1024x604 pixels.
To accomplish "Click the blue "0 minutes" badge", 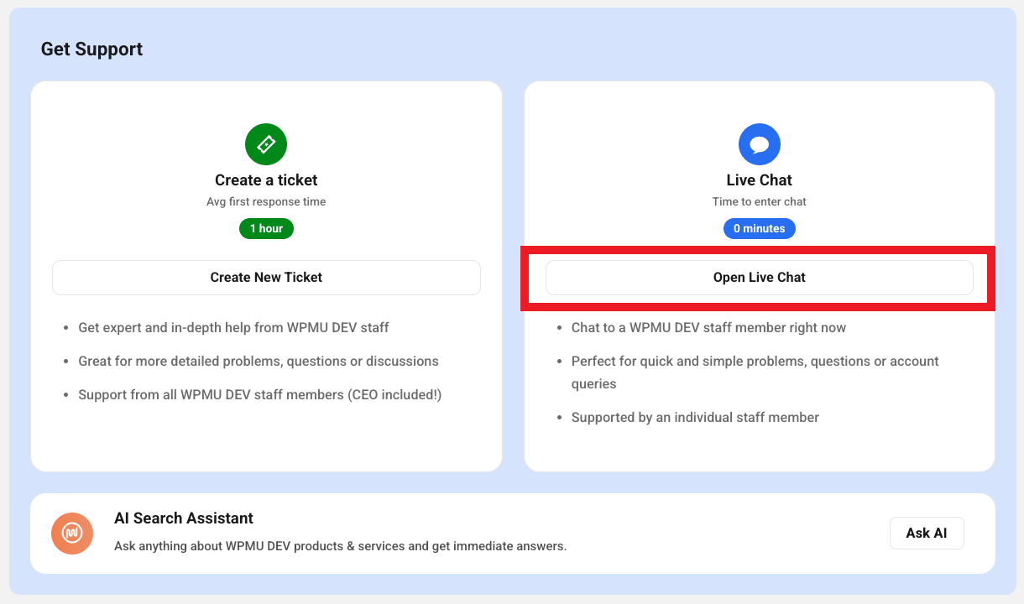I will pyautogui.click(x=759, y=228).
